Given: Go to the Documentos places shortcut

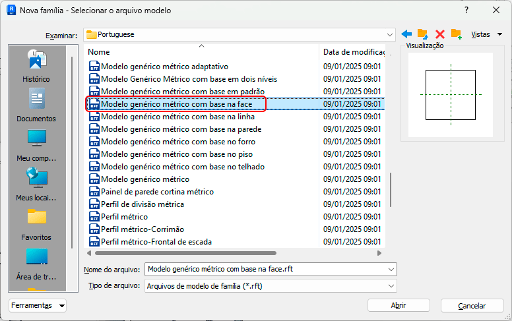Looking at the screenshot, I should (x=36, y=105).
